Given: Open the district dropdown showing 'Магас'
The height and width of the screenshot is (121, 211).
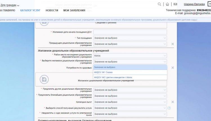Looking at the screenshot, I should coord(130,56).
